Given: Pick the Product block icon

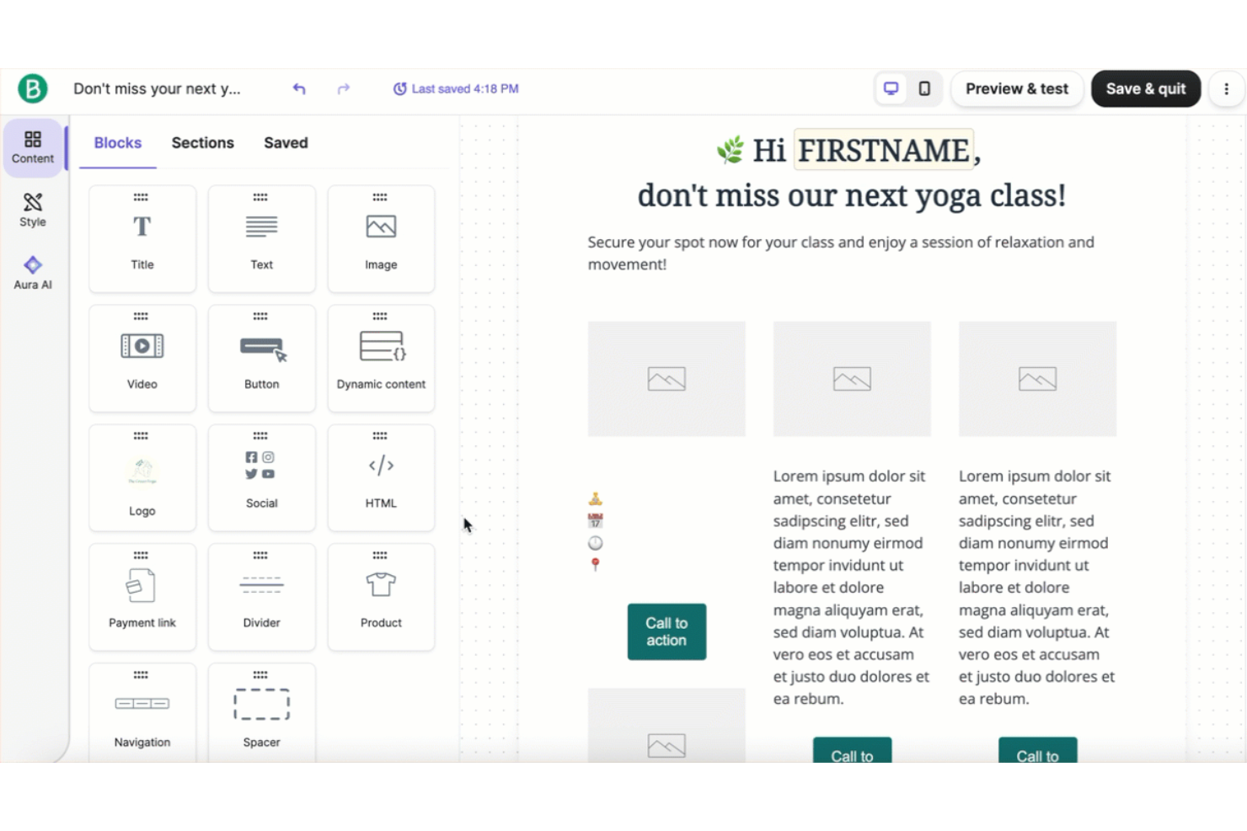Looking at the screenshot, I should [381, 596].
